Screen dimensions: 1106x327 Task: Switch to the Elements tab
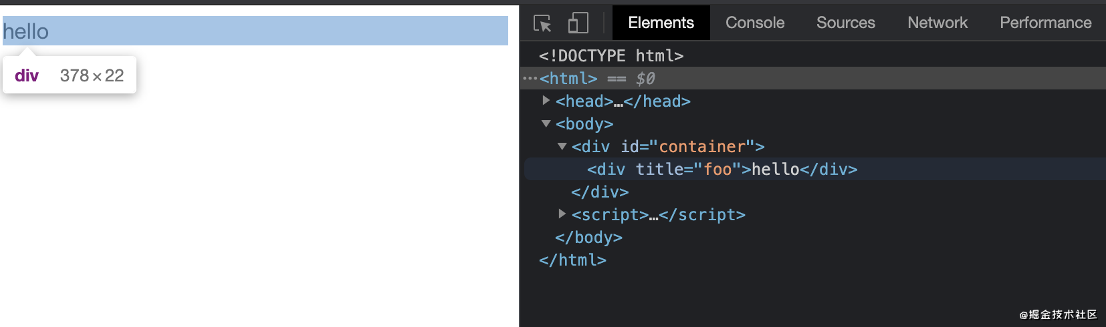(x=661, y=23)
